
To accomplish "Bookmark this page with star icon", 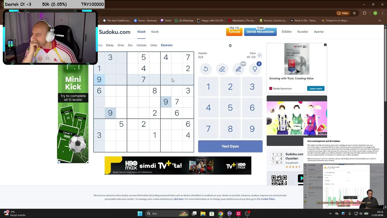I will pyautogui.click(x=354, y=13).
